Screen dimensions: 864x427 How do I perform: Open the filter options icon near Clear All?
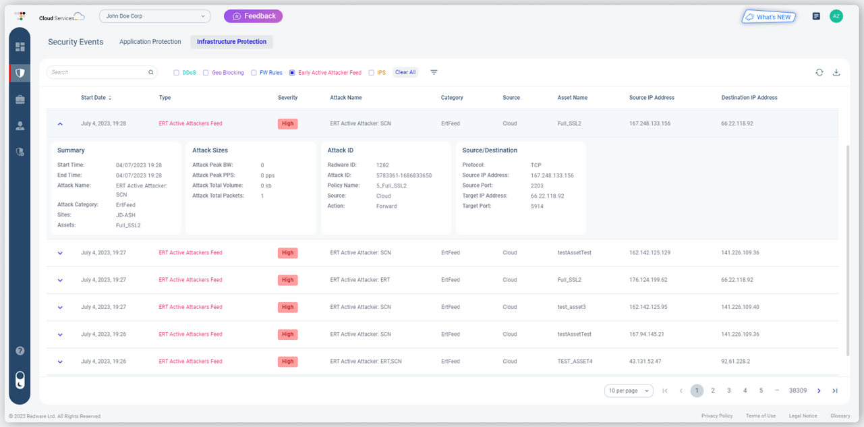pos(433,72)
